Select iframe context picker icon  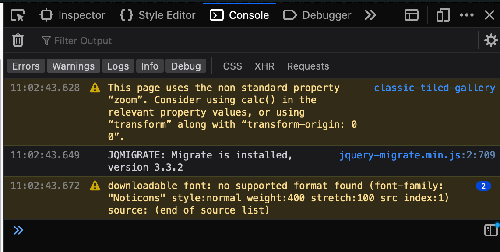[412, 15]
